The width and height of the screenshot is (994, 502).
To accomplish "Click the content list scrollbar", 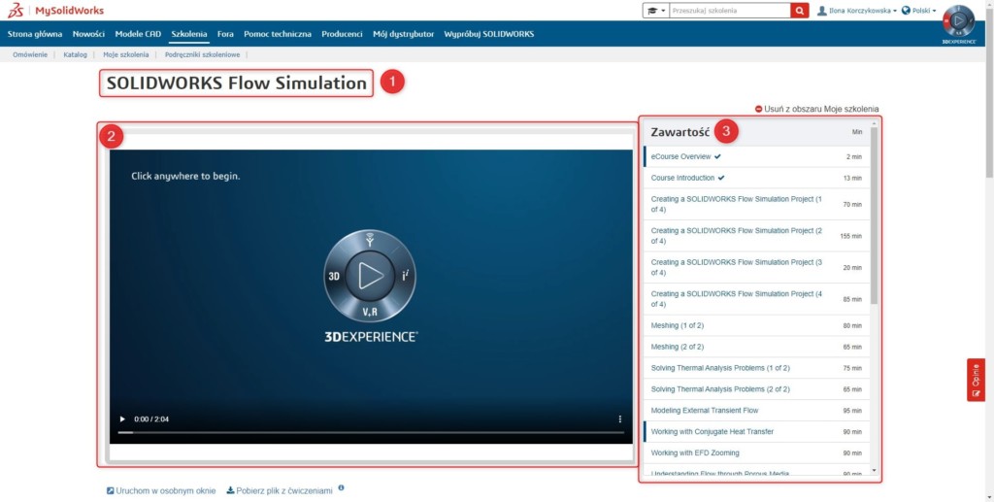I will coord(875,216).
